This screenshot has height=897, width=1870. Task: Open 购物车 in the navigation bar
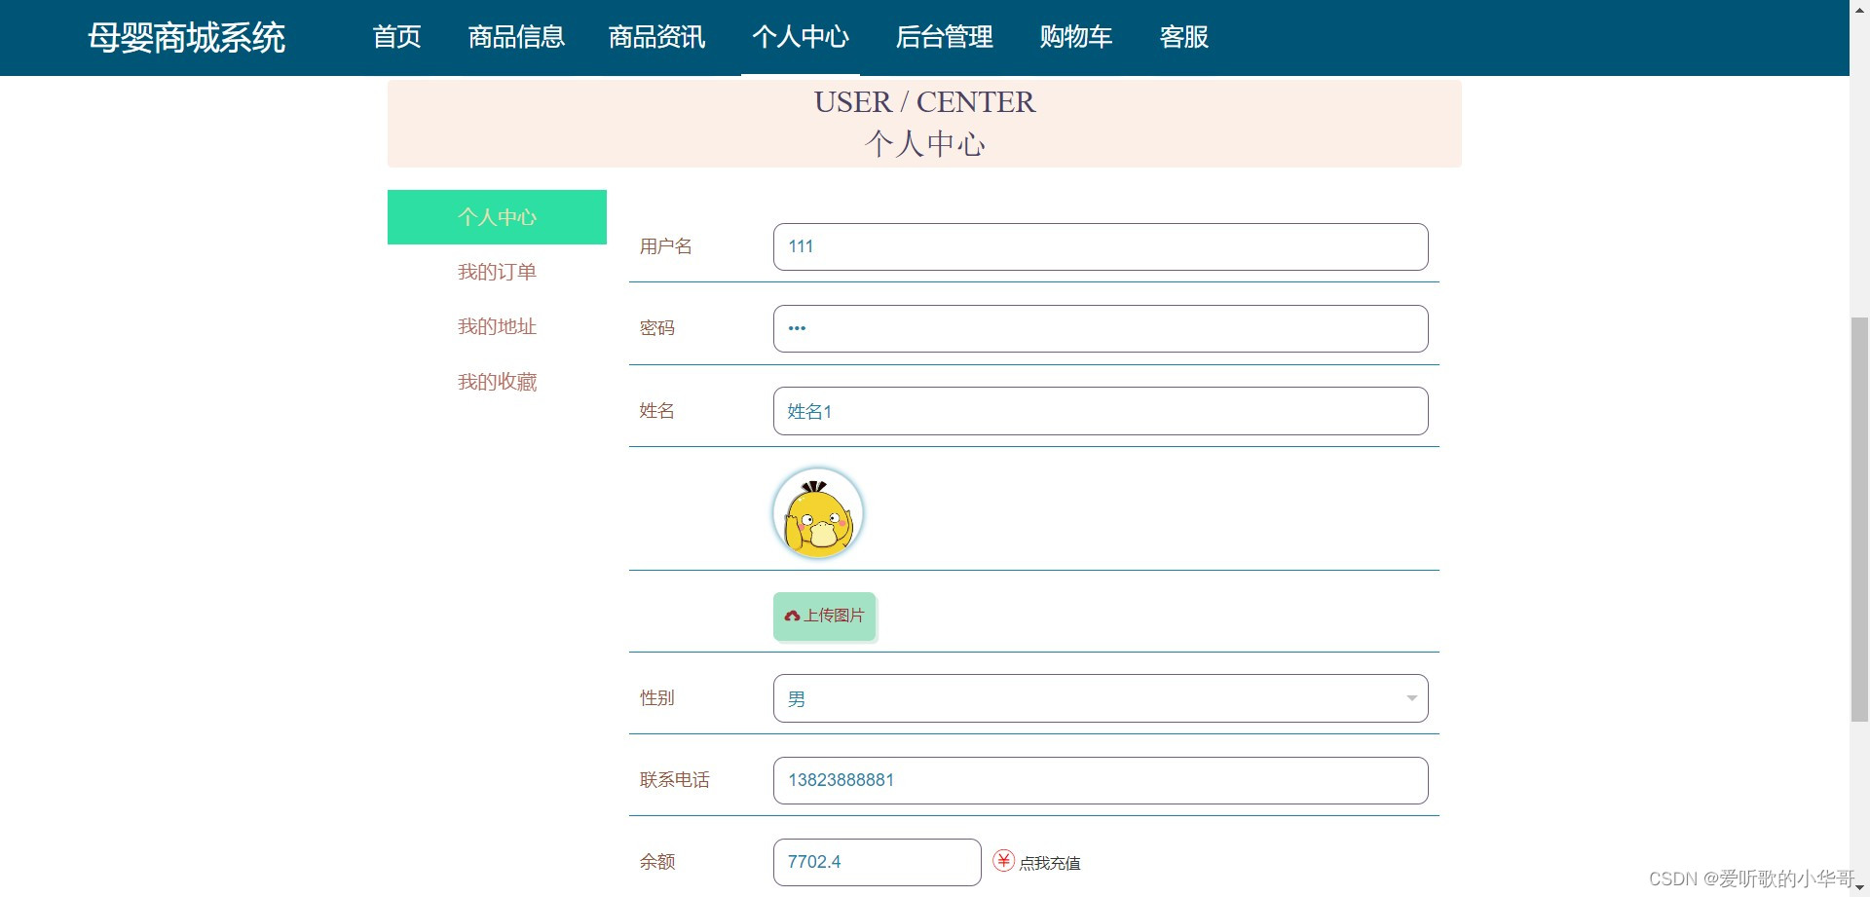click(1075, 37)
